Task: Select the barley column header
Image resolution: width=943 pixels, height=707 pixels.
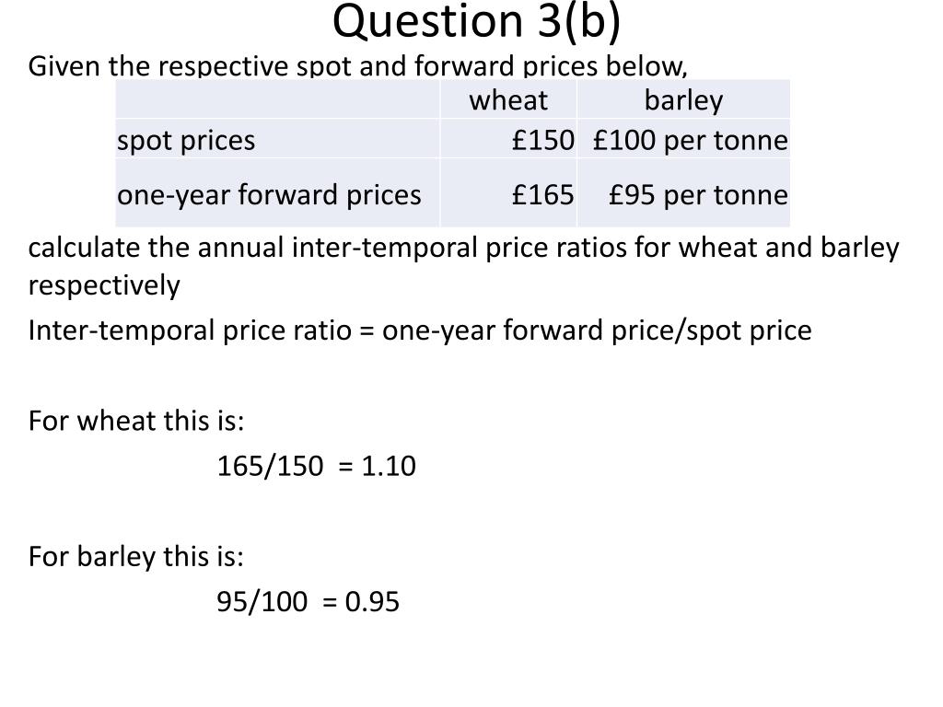Action: [683, 99]
